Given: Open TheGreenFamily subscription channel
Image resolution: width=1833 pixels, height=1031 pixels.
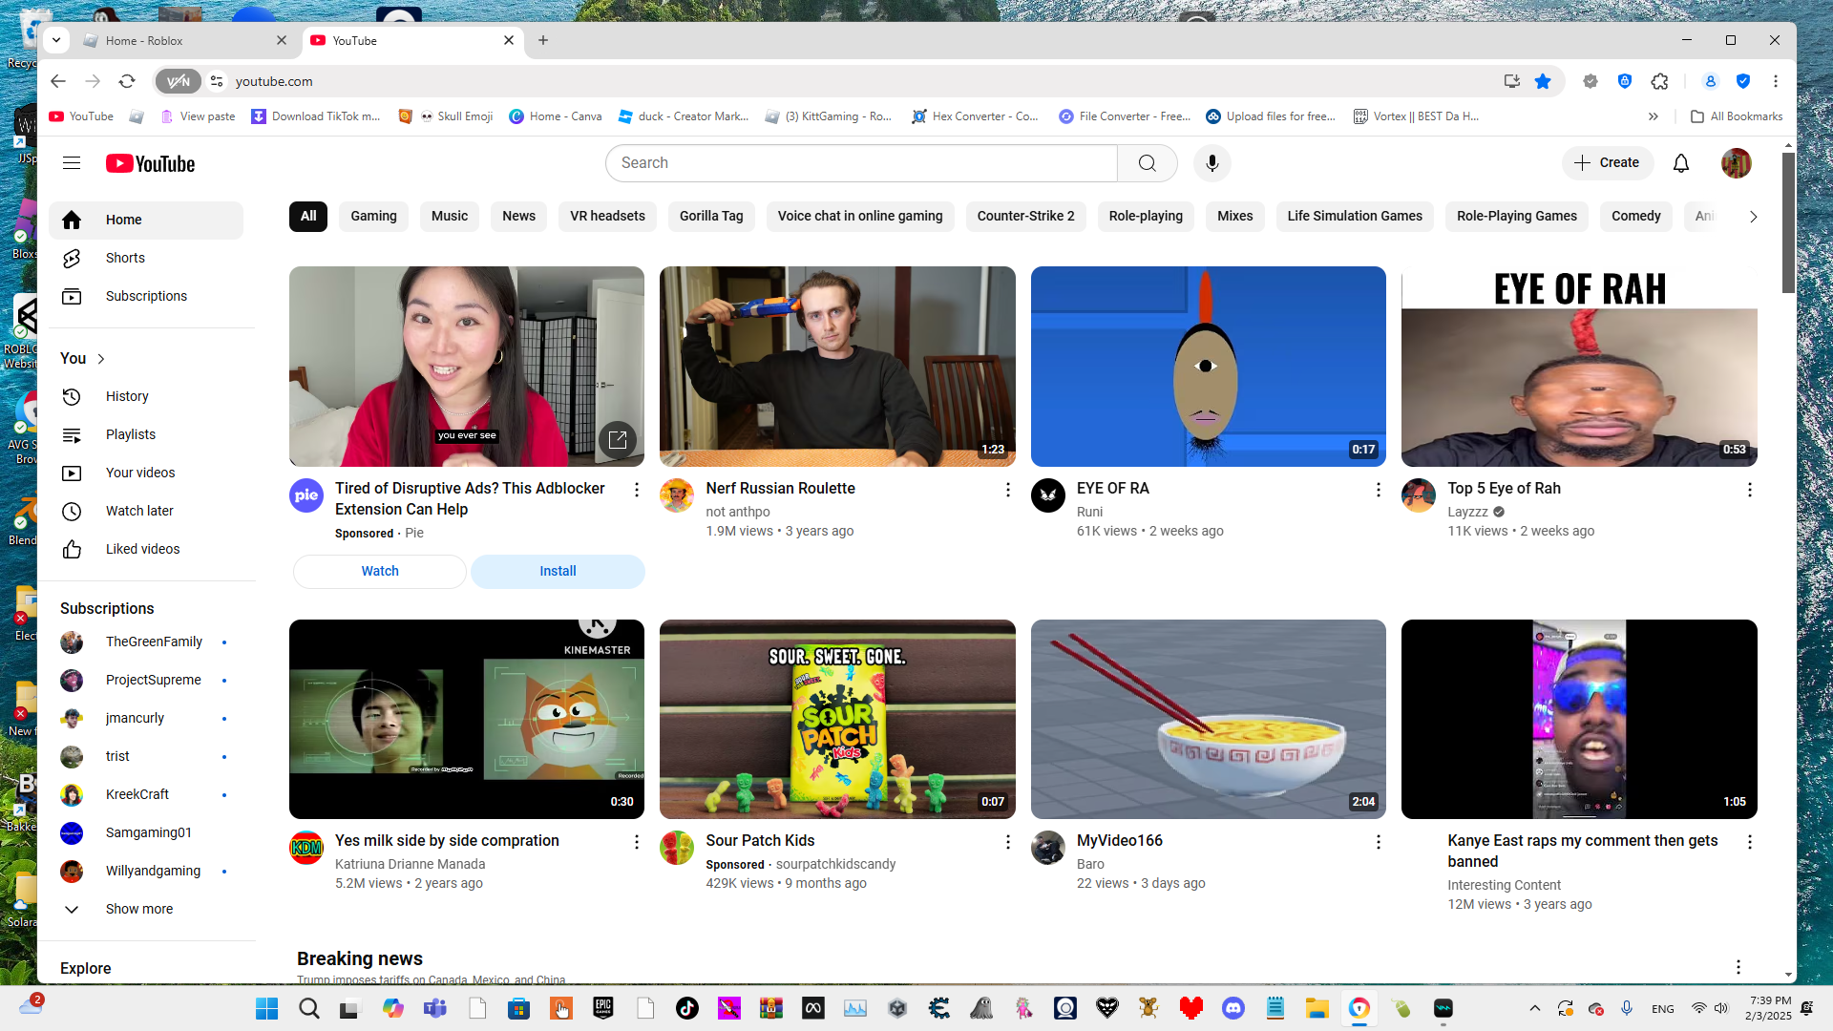Looking at the screenshot, I should 146,642.
